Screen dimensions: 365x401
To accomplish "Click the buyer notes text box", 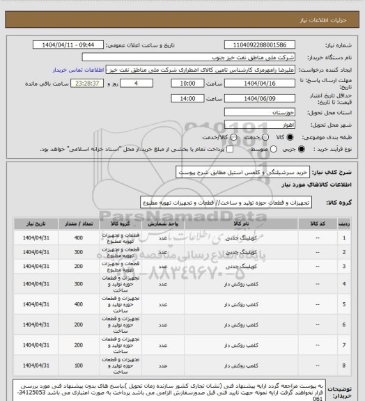I will point(169,391).
